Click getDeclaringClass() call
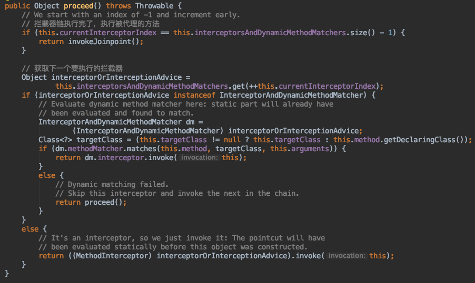 [424, 140]
